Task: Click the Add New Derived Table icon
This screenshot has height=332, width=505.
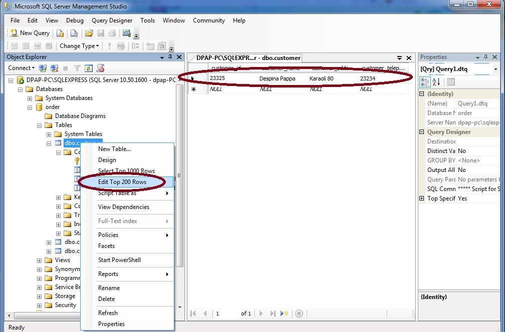Action: point(162,46)
